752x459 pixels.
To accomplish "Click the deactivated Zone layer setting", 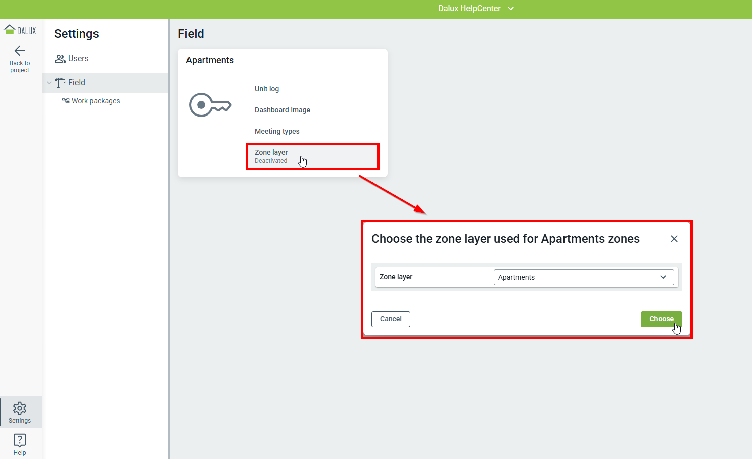I will (x=271, y=156).
